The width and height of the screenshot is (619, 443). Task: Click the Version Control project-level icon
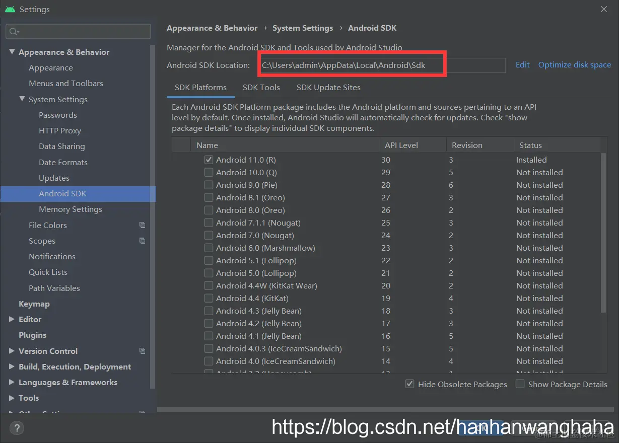click(143, 351)
